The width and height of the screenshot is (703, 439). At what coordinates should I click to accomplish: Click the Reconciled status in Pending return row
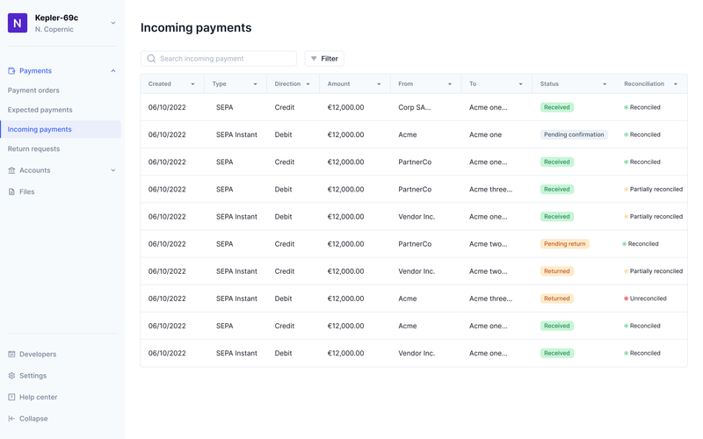coord(641,244)
